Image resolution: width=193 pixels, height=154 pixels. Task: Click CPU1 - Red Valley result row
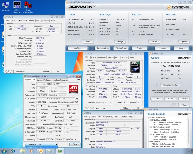coord(165,137)
